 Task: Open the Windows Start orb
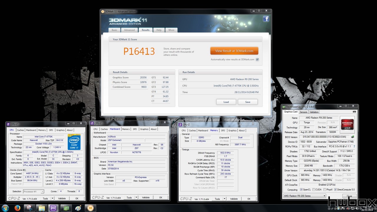5,208
